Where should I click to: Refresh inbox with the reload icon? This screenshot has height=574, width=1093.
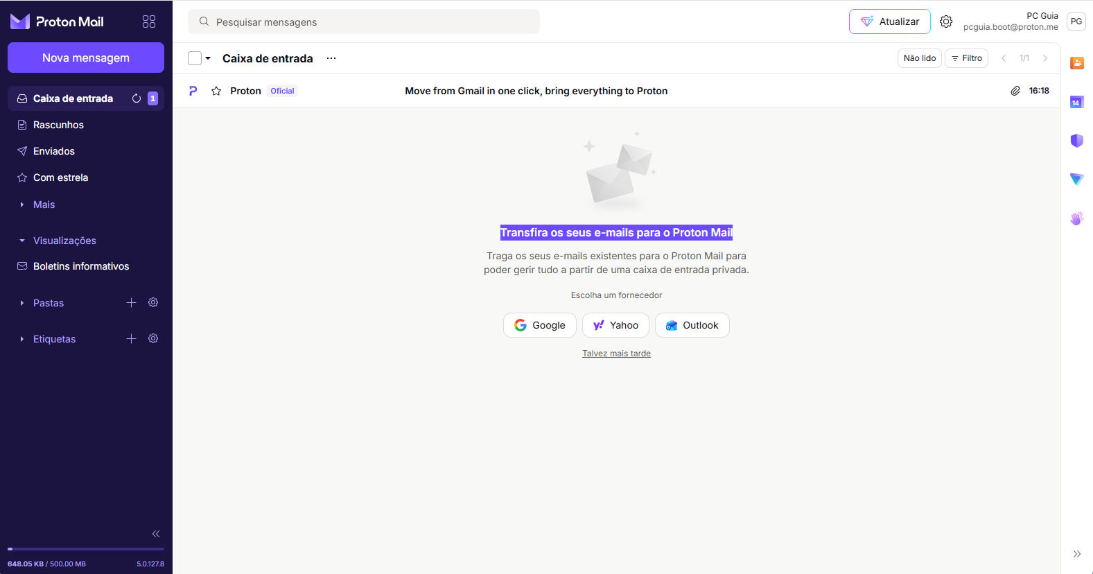click(x=137, y=98)
